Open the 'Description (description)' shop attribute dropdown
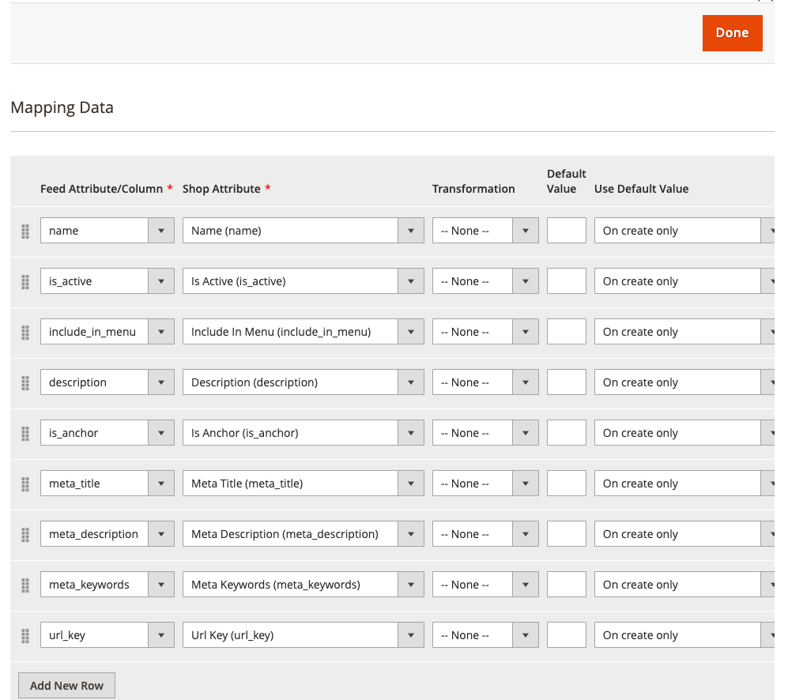 pos(303,382)
